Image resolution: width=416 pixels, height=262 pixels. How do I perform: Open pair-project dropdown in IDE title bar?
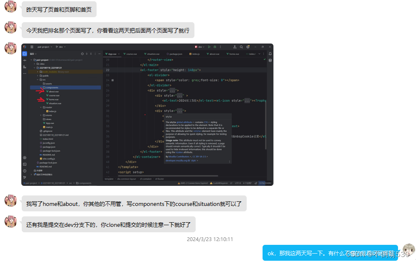pyautogui.click(x=45, y=47)
